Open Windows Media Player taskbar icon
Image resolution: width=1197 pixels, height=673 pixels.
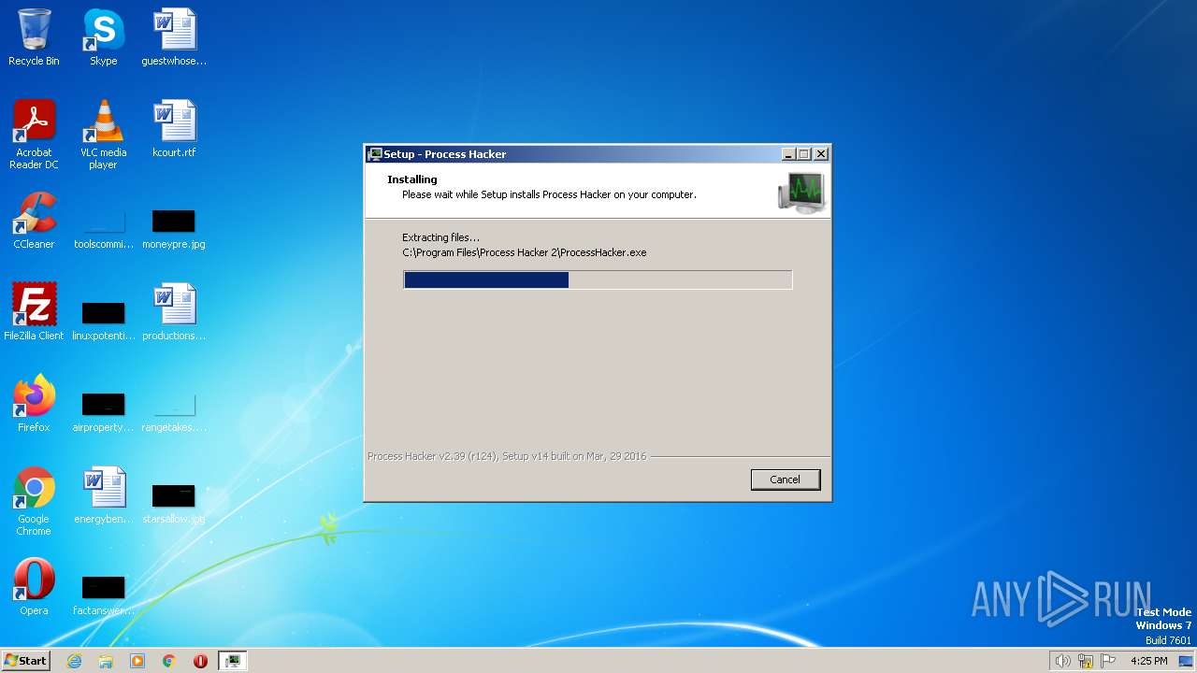(x=137, y=661)
